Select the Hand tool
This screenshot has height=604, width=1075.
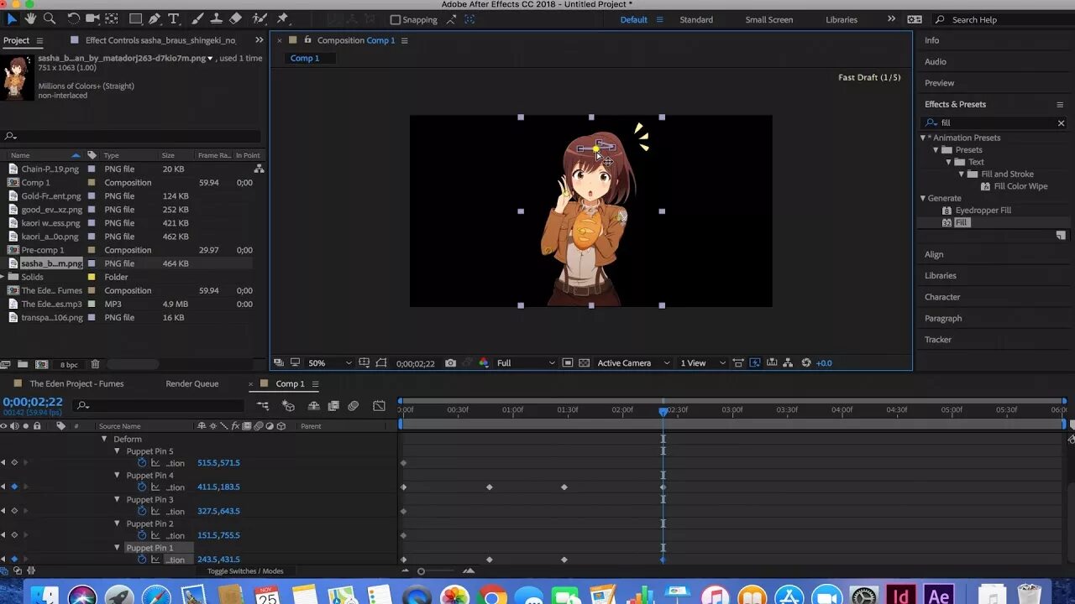click(x=30, y=18)
